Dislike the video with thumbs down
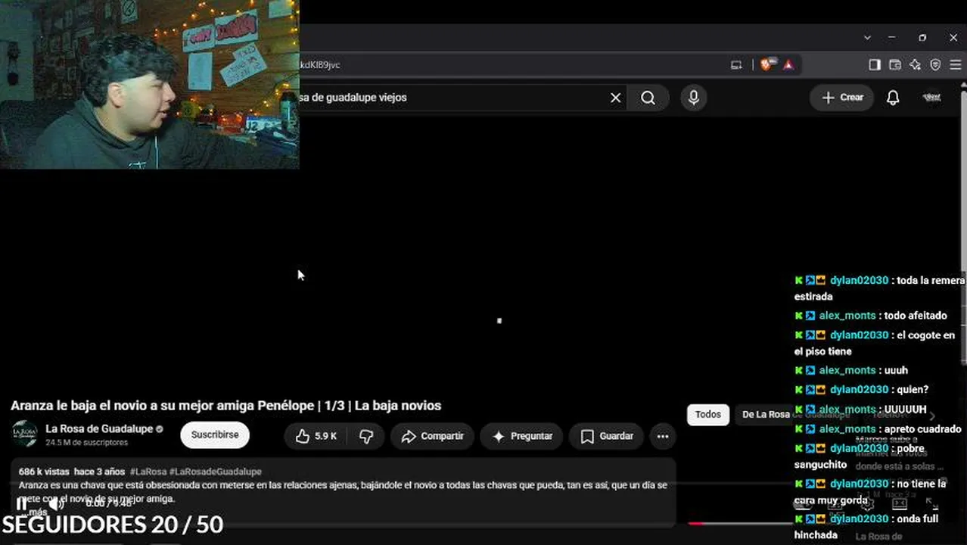 tap(366, 436)
